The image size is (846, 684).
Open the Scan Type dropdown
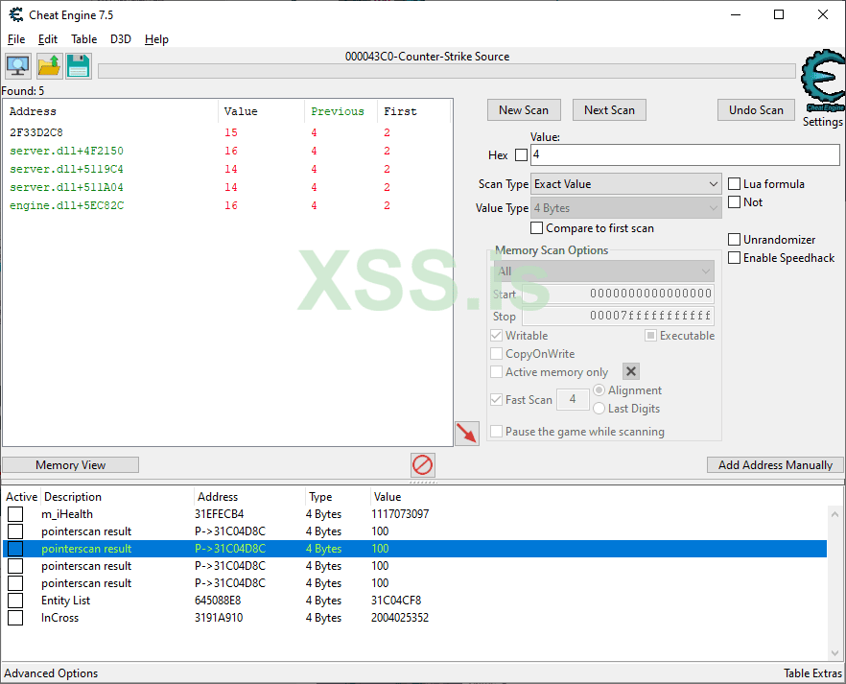[x=625, y=184]
